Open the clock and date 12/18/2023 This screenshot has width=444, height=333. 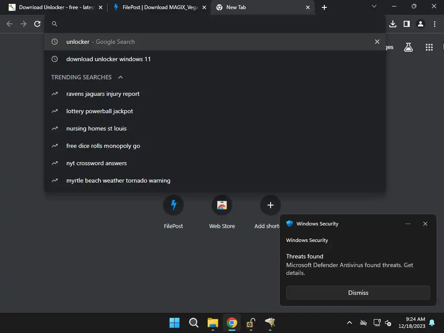pyautogui.click(x=412, y=323)
